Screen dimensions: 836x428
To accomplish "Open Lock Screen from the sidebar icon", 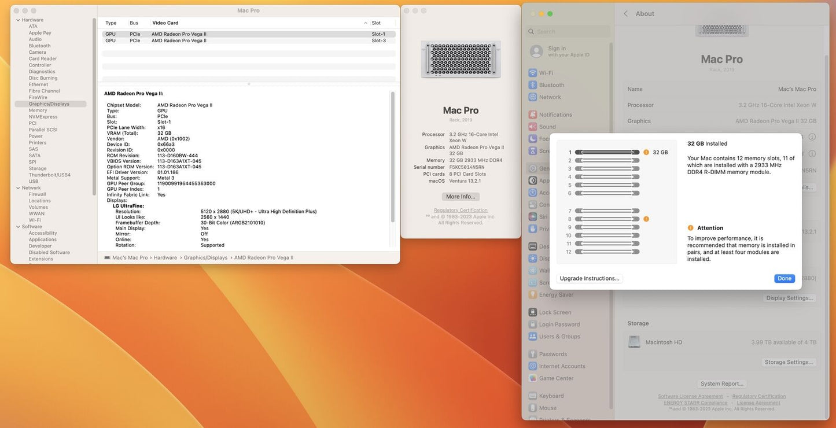I will click(532, 312).
